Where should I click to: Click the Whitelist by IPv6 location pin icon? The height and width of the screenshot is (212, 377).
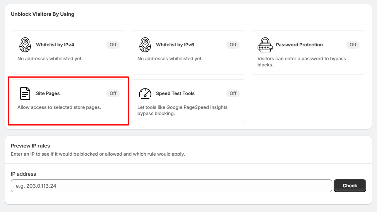pos(145,45)
